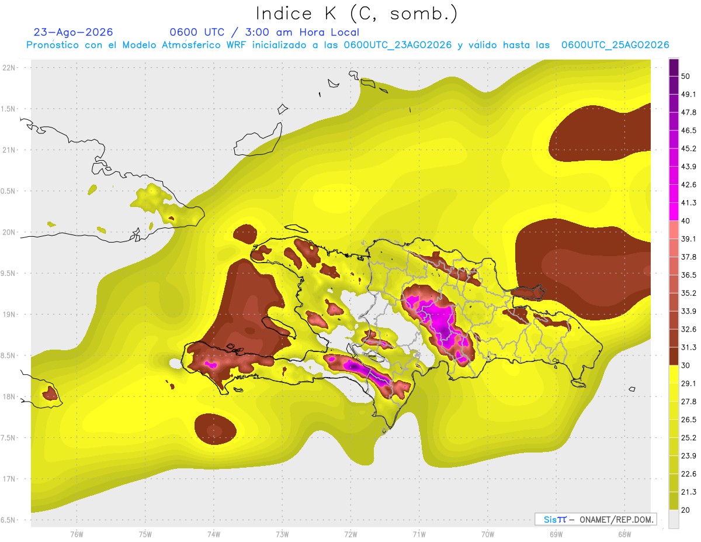Screen dimensions: 701x542
Task: Click the legend value '35.2'
Action: (x=688, y=293)
